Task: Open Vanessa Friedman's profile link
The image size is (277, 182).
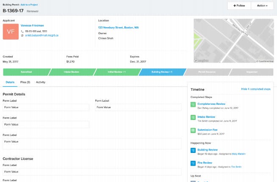Action: click(x=32, y=25)
